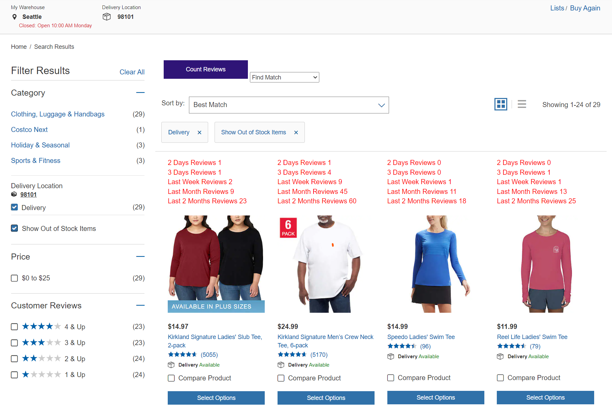Screen dimensions: 612x406
Task: Click the (79) review count
Action: 535,346
